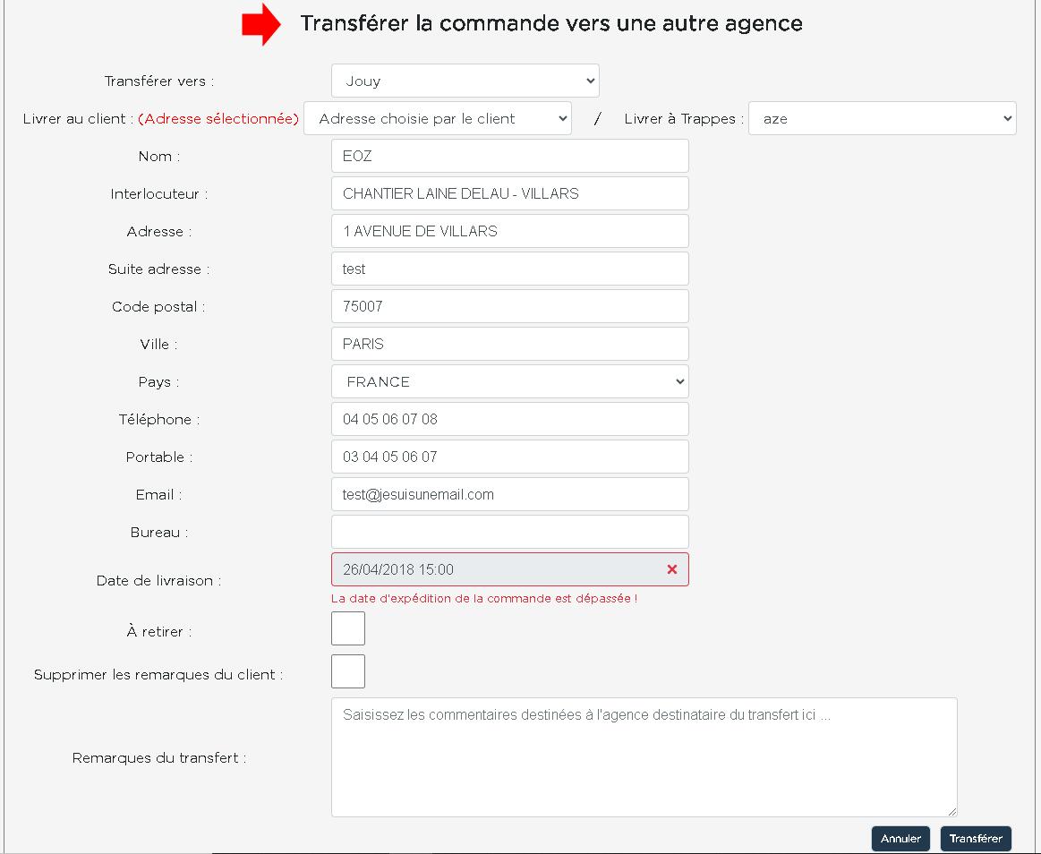Click the Transférer button
The image size is (1041, 854).
(x=975, y=839)
